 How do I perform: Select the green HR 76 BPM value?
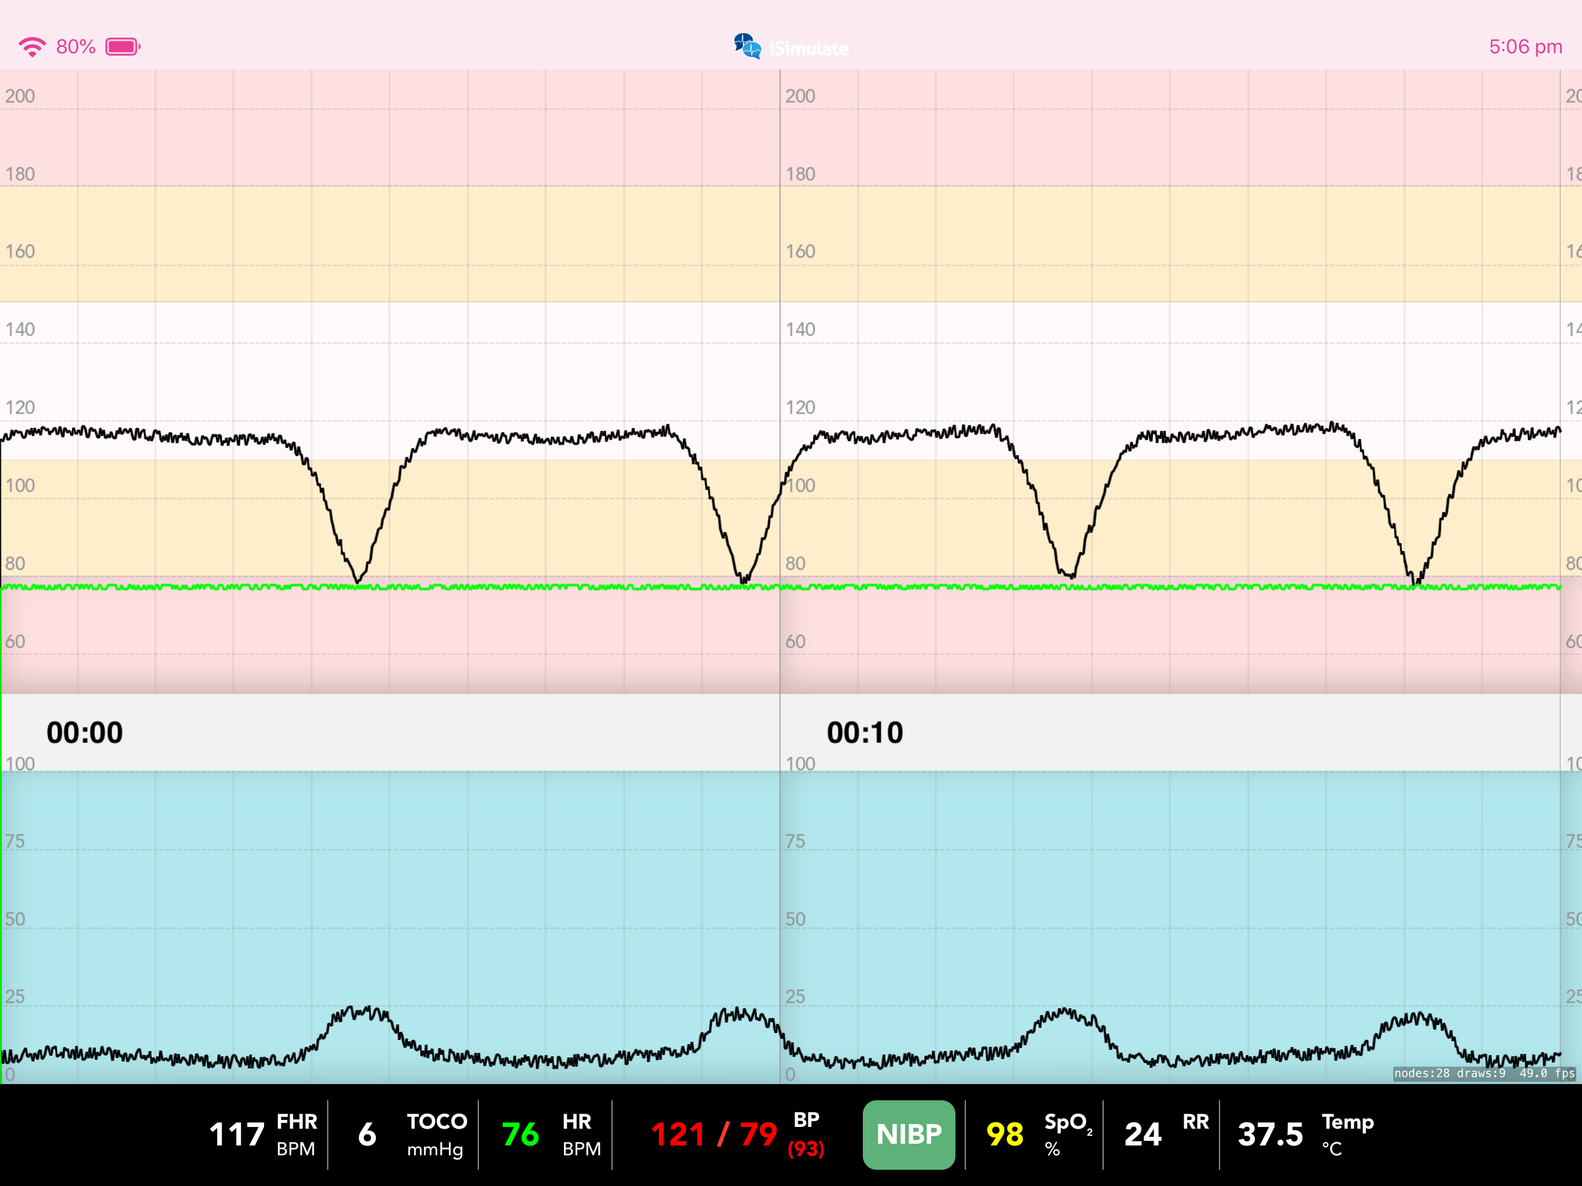(x=521, y=1134)
